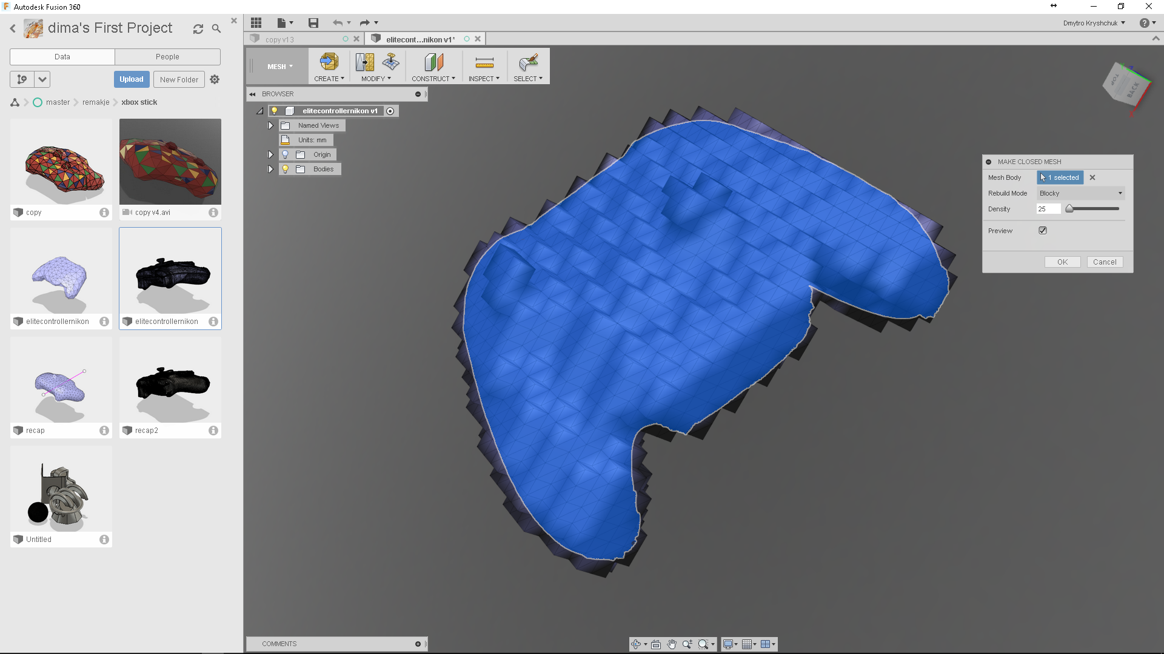Click the Offset Plane icon above CONSTRUCT
Screen dimensions: 1164x654
(x=433, y=62)
